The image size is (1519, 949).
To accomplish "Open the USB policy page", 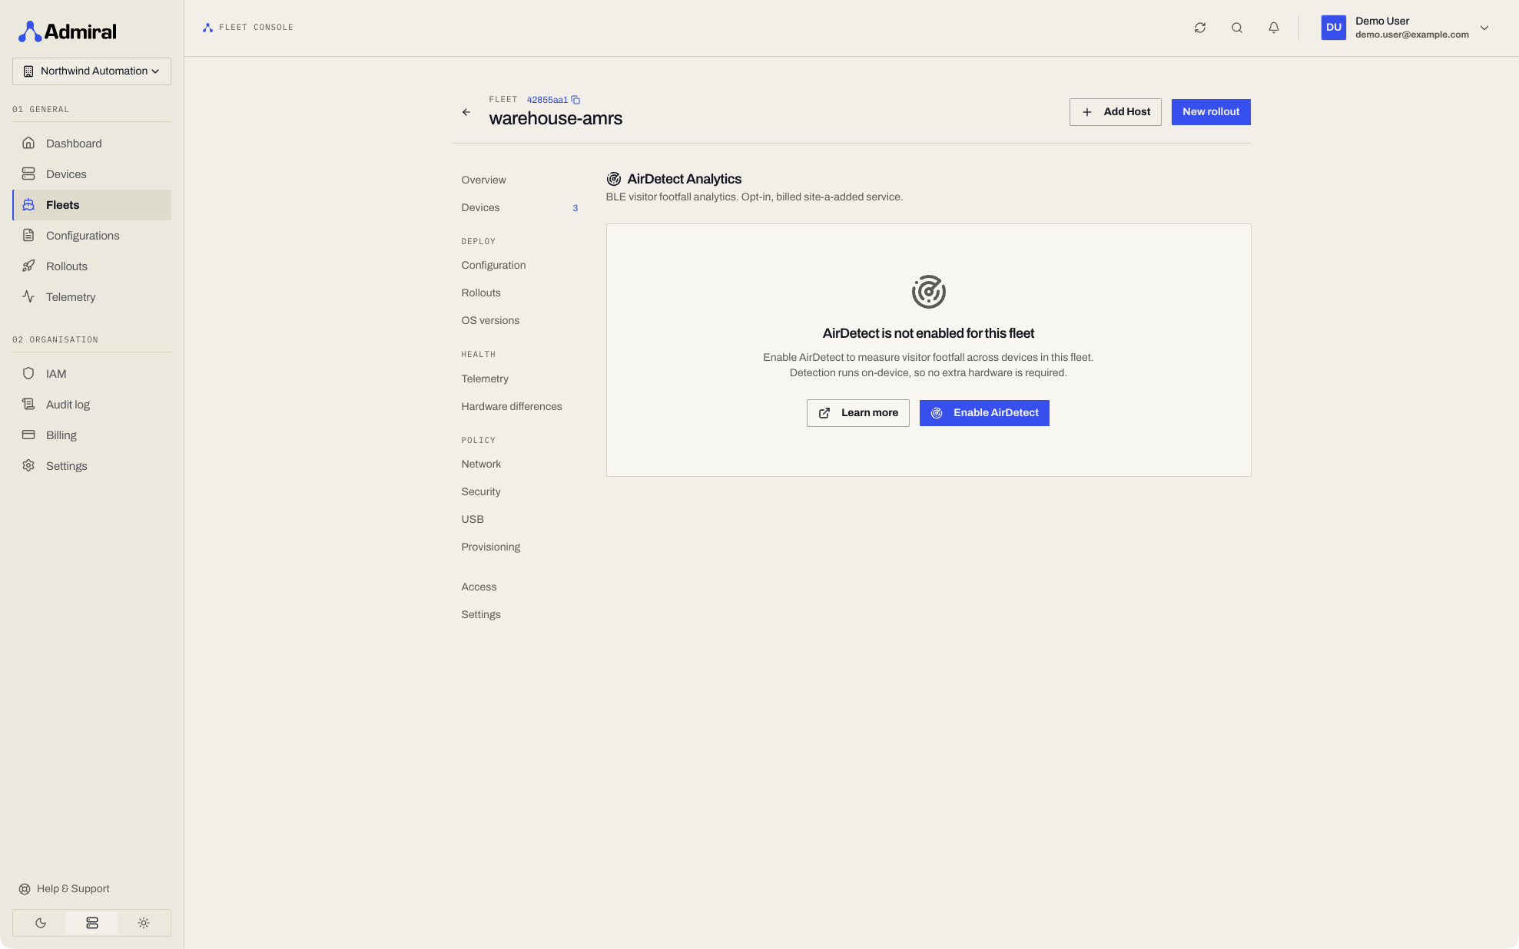I will coord(519,520).
